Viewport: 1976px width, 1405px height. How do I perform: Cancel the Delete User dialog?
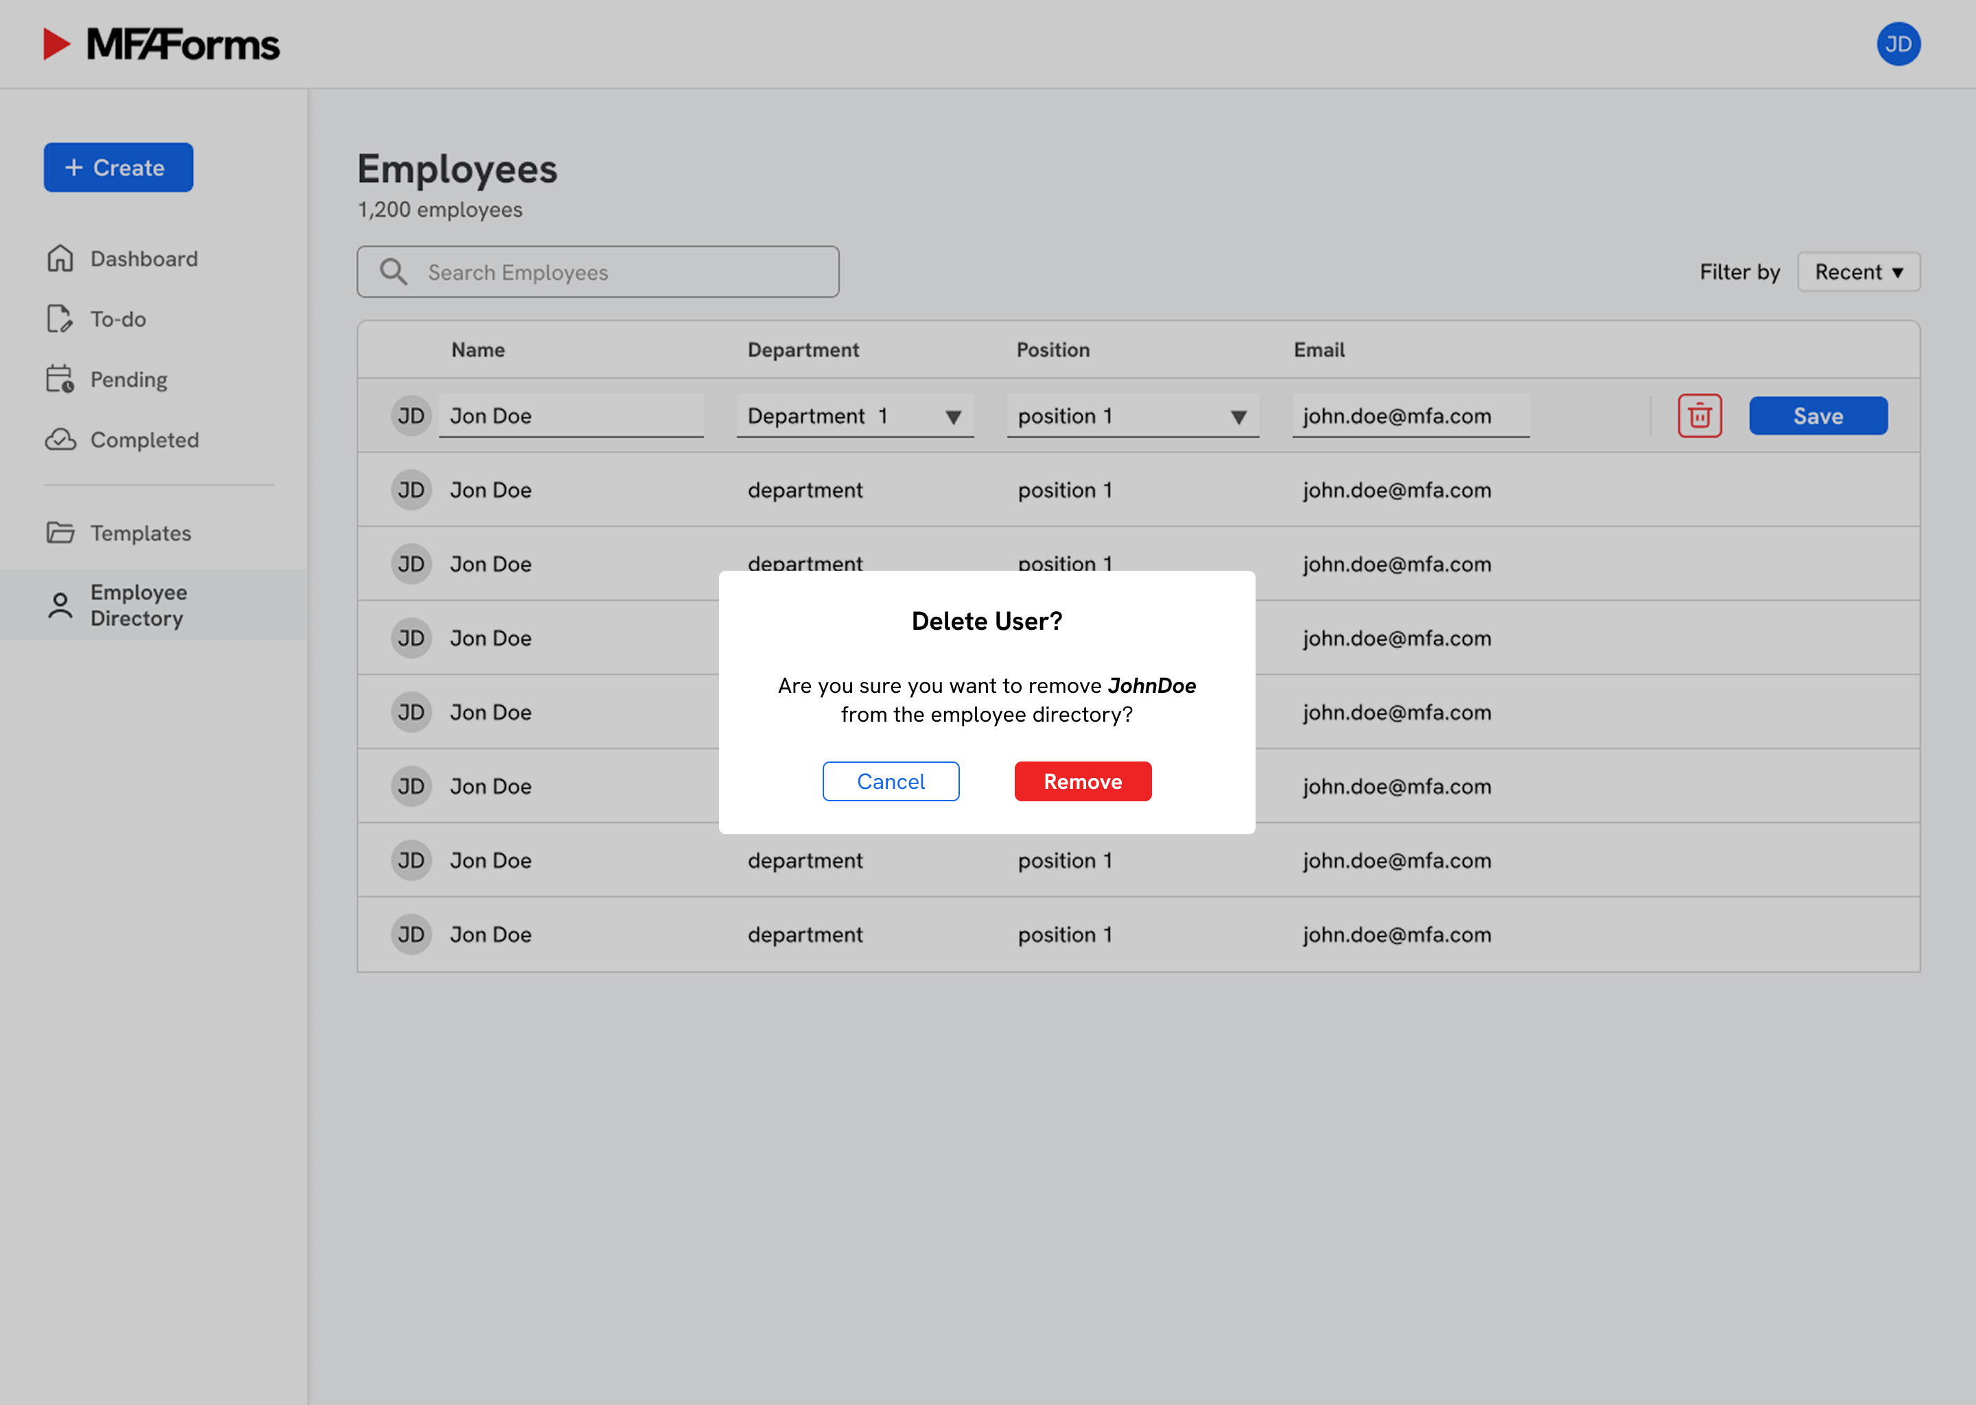[891, 781]
